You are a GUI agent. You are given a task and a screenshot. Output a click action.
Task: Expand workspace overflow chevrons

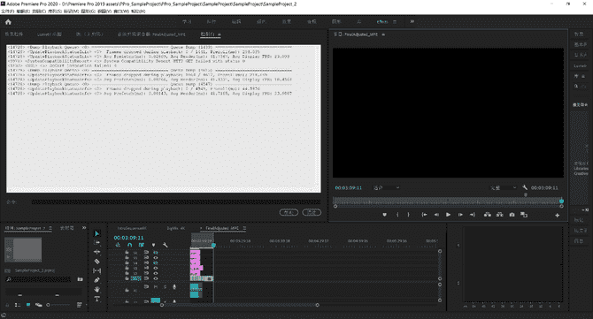(x=412, y=22)
